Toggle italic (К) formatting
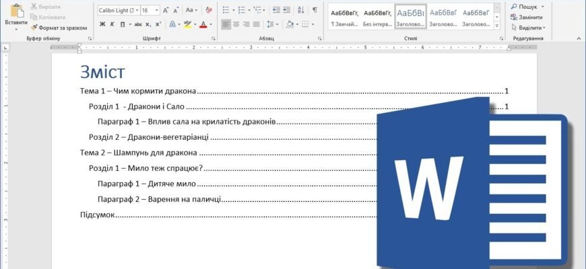The width and height of the screenshot is (586, 269). (x=112, y=24)
